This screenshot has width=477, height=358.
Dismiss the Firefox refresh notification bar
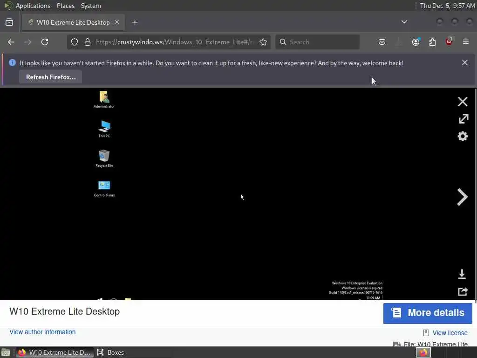(x=465, y=62)
